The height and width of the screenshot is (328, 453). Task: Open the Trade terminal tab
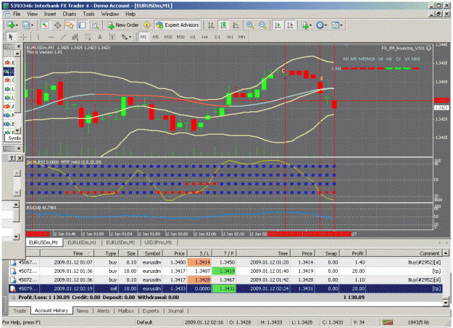[x=20, y=311]
